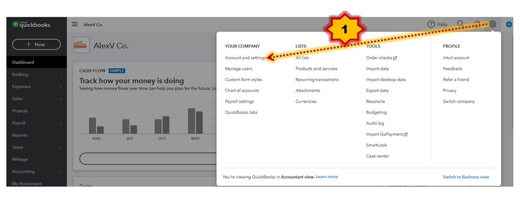Open QuickBooks labs
The width and height of the screenshot is (521, 205).
click(241, 112)
